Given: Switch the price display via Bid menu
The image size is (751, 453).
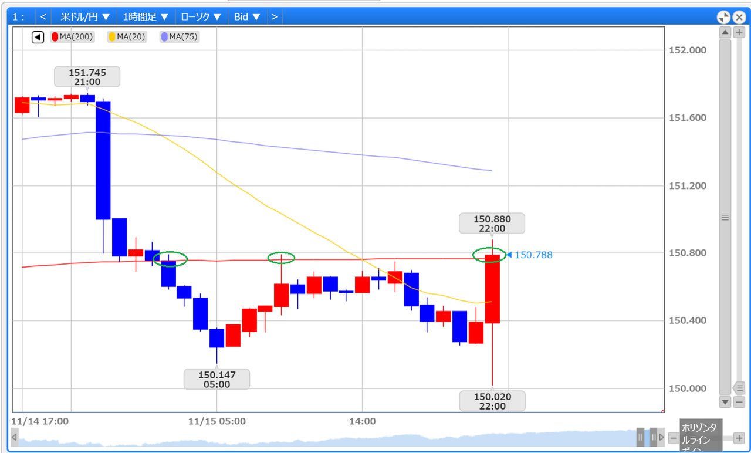Looking at the screenshot, I should coord(247,16).
